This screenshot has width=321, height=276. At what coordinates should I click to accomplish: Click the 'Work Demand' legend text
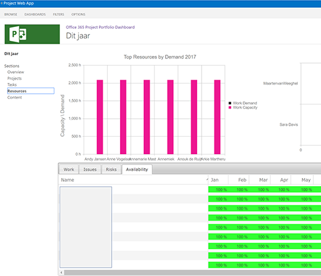pos(245,103)
